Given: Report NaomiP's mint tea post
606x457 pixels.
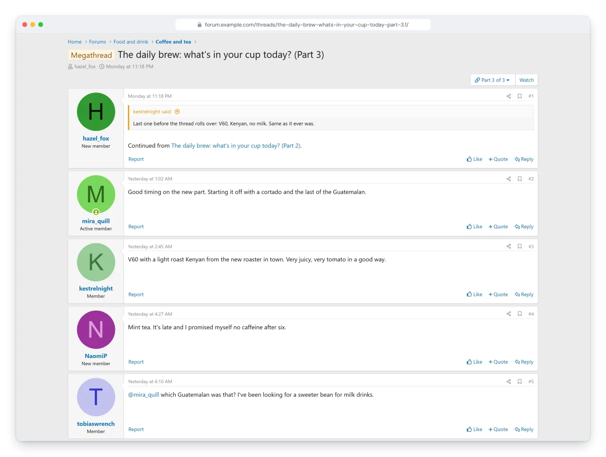Looking at the screenshot, I should [x=136, y=362].
